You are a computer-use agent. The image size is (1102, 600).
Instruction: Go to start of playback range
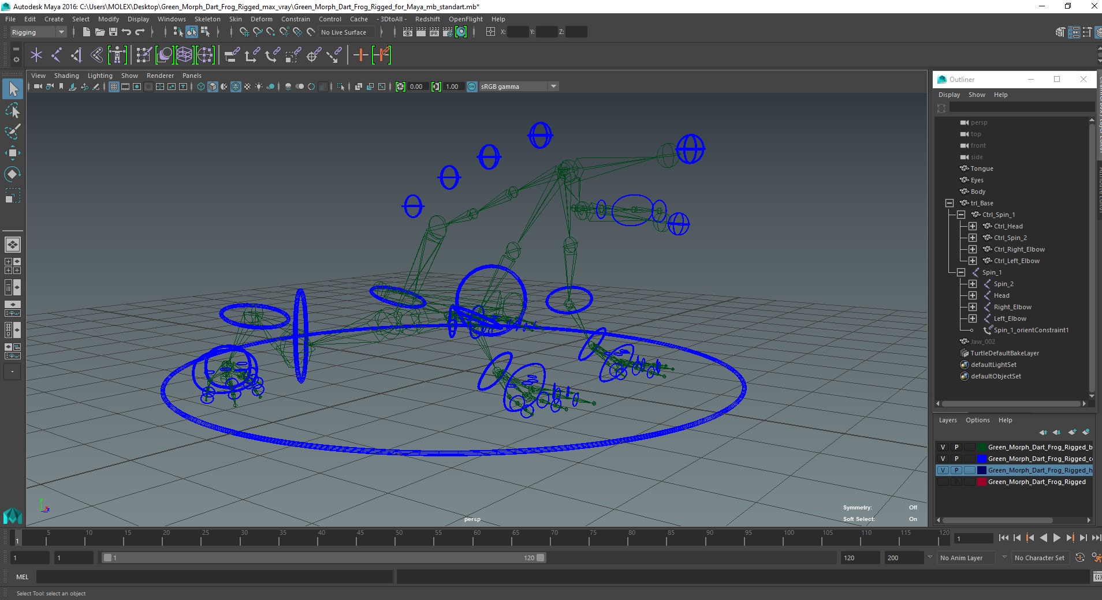point(1004,538)
